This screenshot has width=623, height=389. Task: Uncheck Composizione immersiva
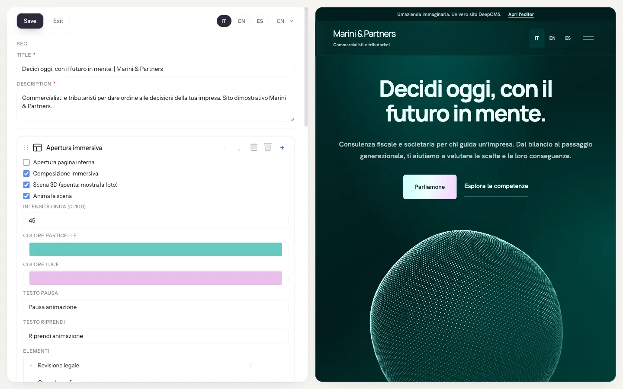26,173
